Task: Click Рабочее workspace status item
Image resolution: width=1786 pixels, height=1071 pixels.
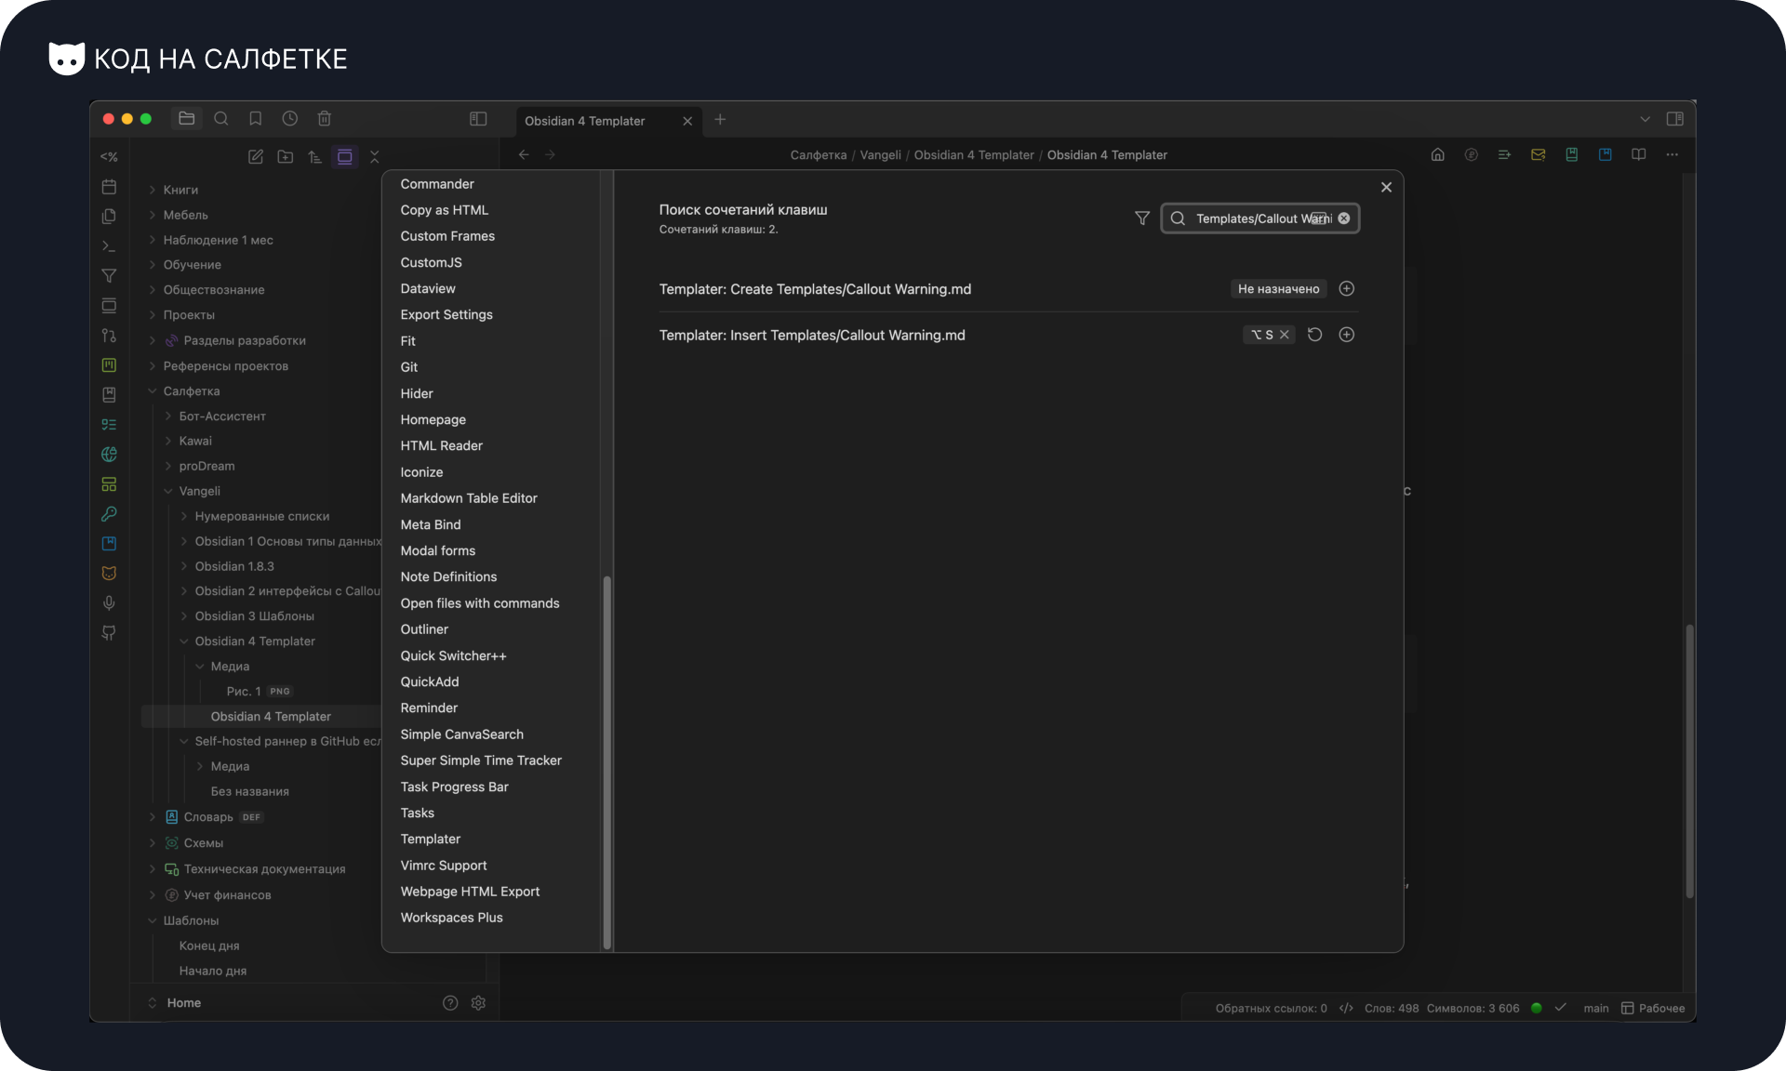Action: click(1653, 1008)
